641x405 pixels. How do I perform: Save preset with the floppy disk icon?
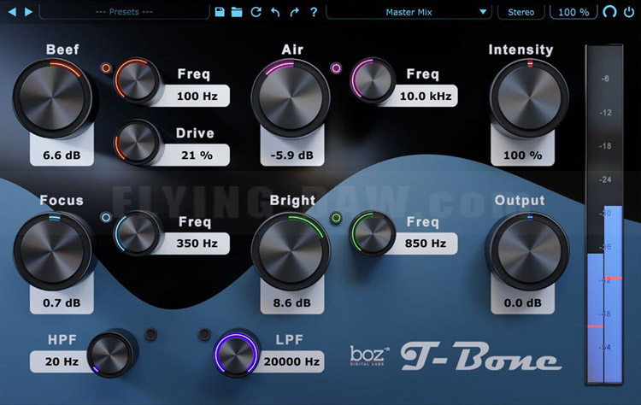(220, 12)
